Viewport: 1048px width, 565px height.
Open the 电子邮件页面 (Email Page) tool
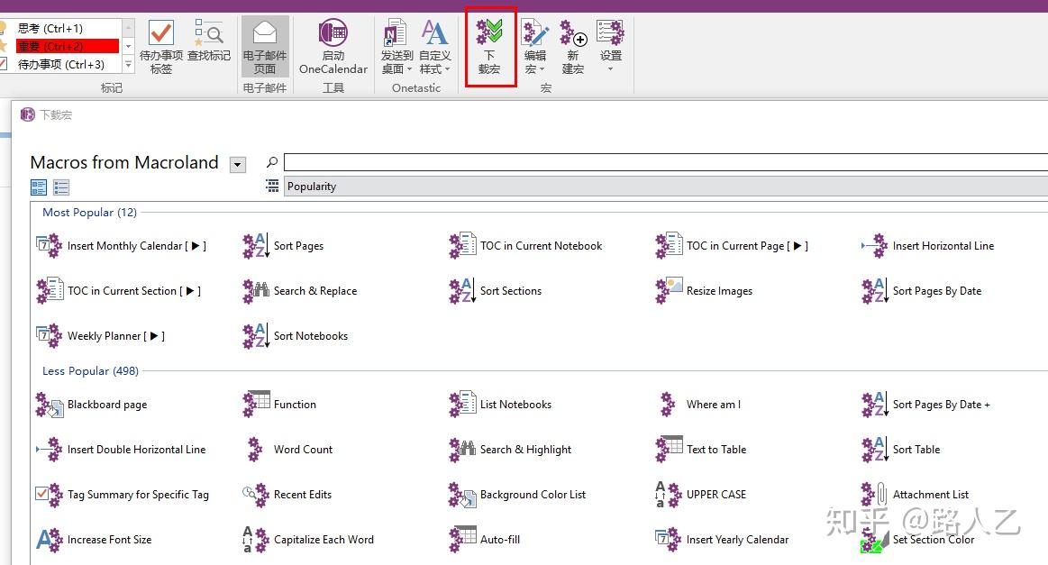pyautogui.click(x=264, y=45)
